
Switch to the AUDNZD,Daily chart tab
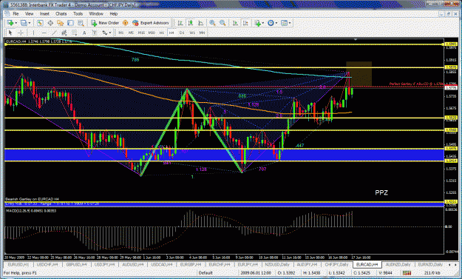(398, 265)
